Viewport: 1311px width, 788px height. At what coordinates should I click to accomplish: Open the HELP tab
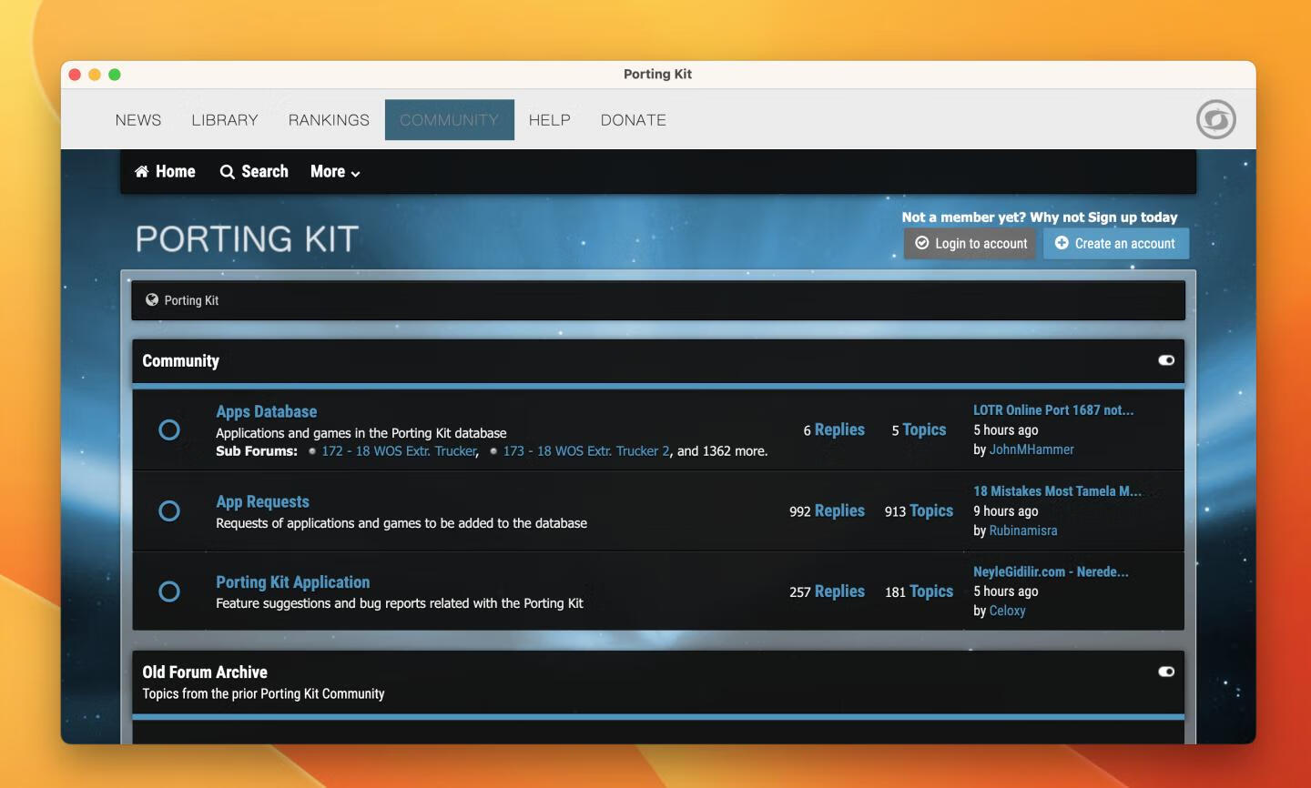[x=550, y=120]
